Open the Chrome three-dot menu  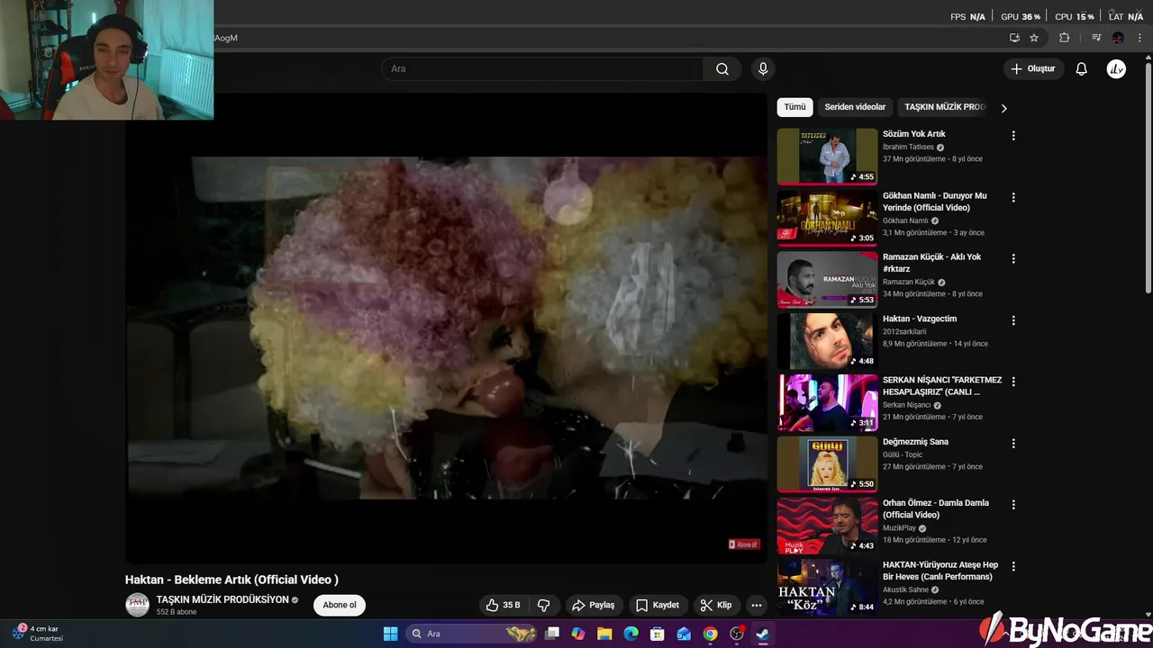point(1139,38)
